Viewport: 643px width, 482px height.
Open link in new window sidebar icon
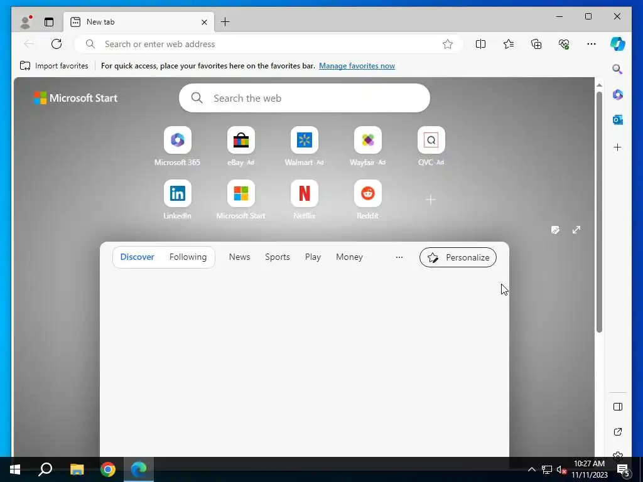click(x=618, y=432)
